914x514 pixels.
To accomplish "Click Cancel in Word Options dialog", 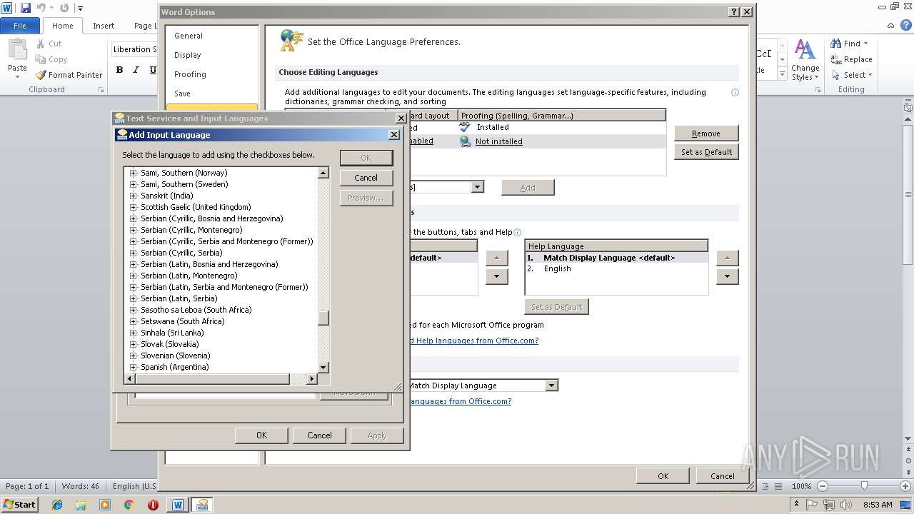I will (x=722, y=476).
